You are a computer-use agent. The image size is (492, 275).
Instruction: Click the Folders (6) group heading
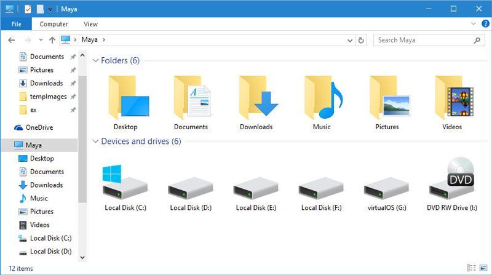[120, 60]
